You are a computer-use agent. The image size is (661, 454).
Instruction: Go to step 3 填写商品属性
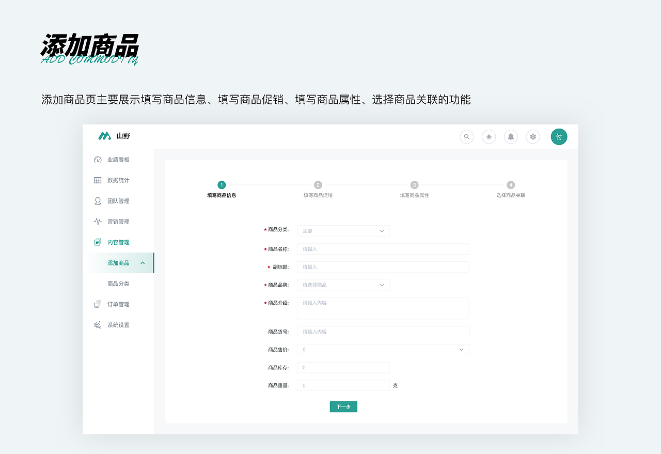(x=414, y=185)
